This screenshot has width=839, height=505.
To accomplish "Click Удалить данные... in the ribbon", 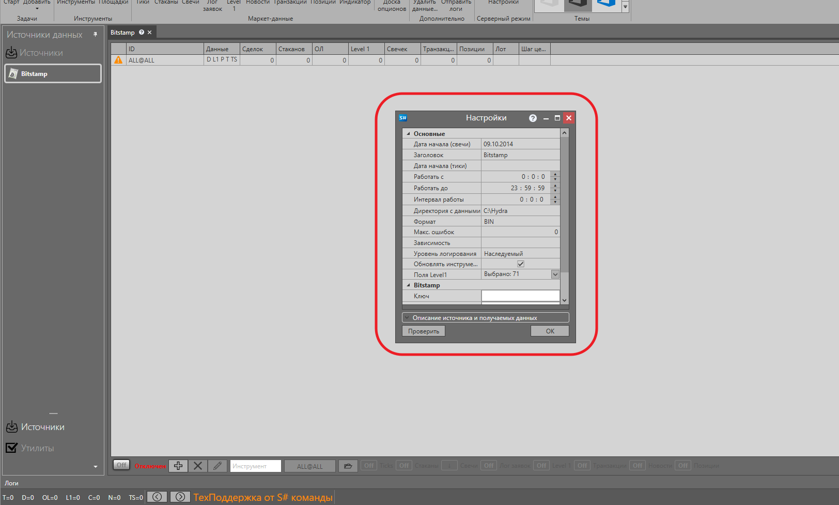I will [x=425, y=5].
